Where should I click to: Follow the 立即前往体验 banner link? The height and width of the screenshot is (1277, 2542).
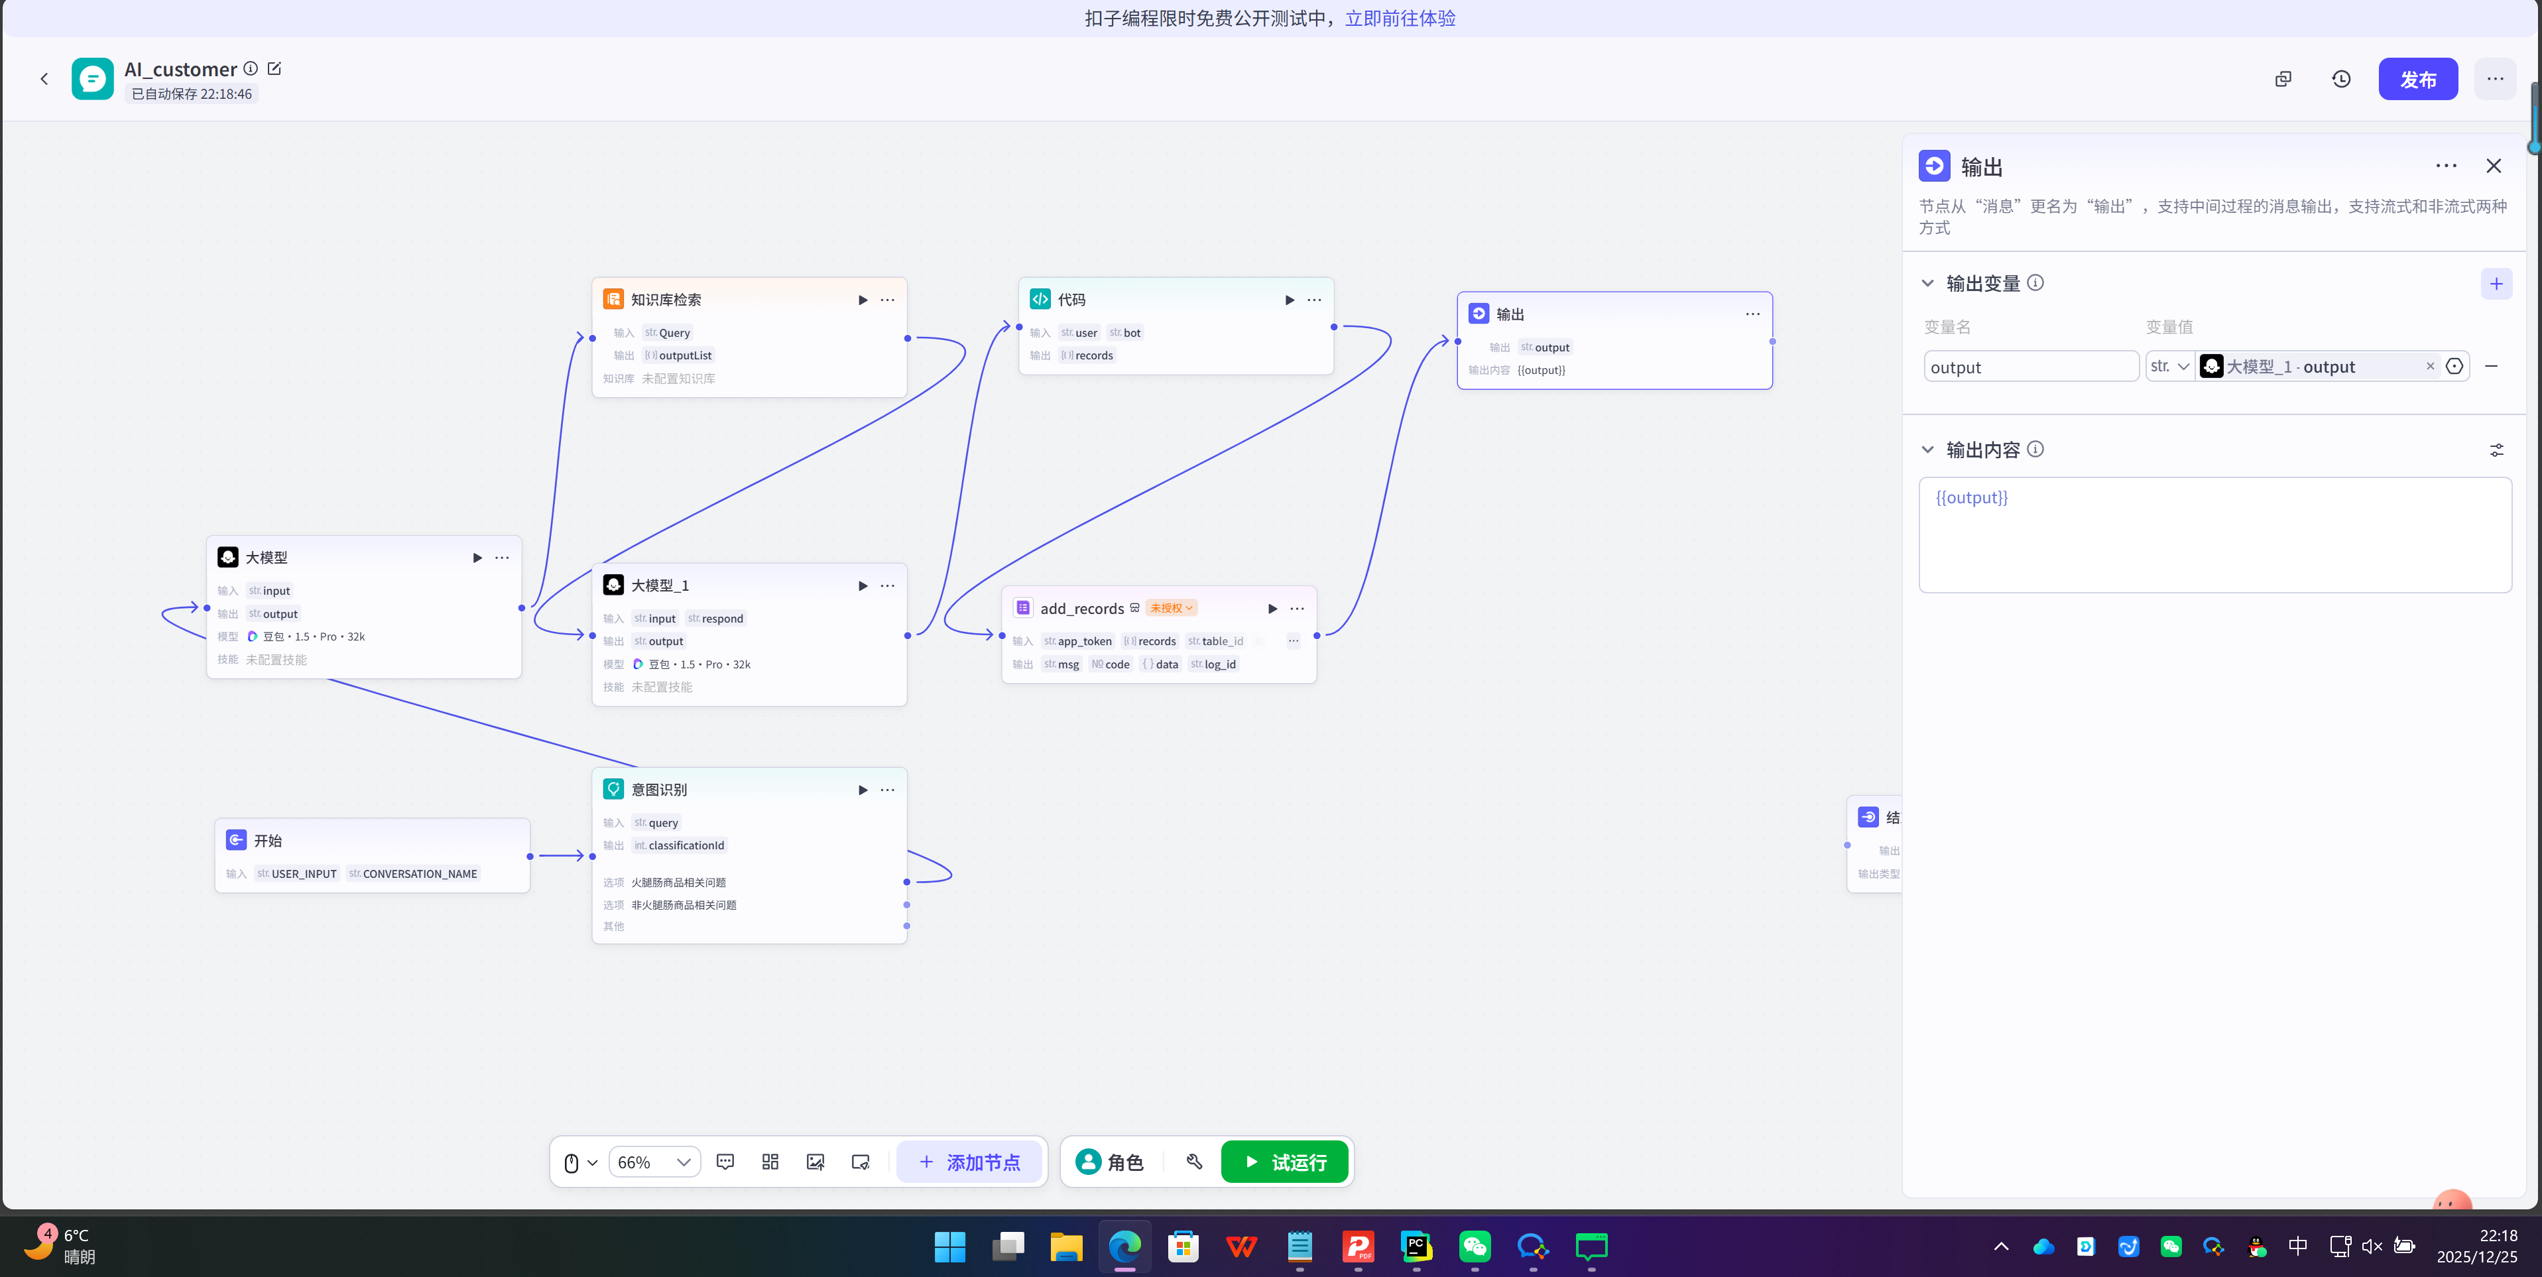[1399, 18]
